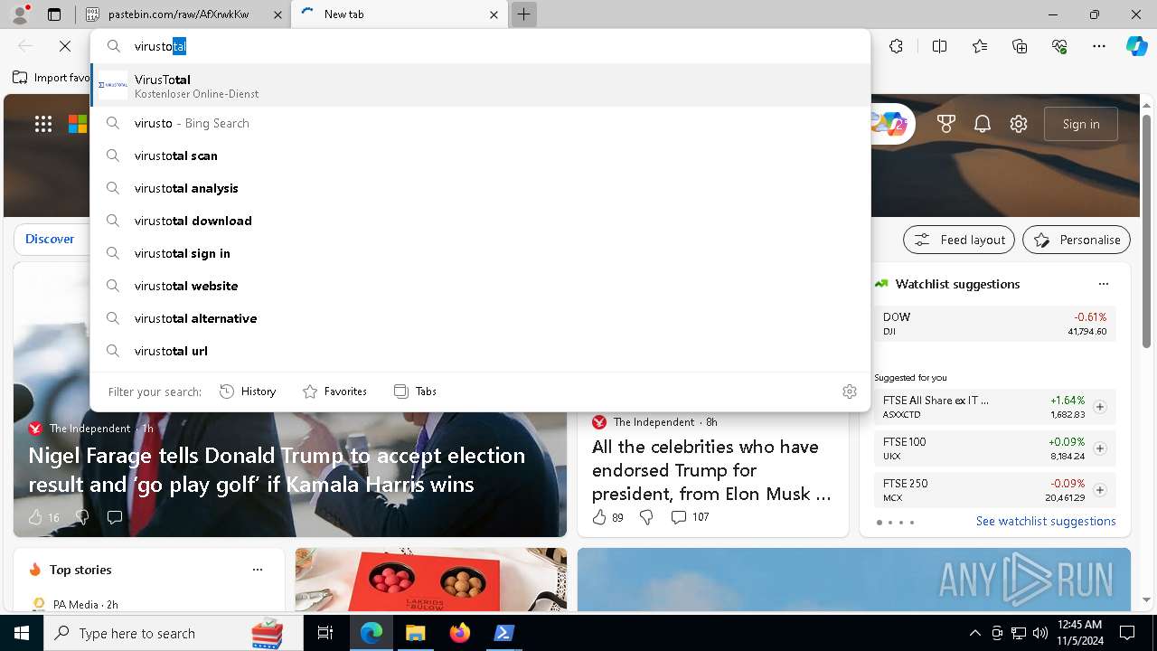Open File Explorer from taskbar

point(415,633)
